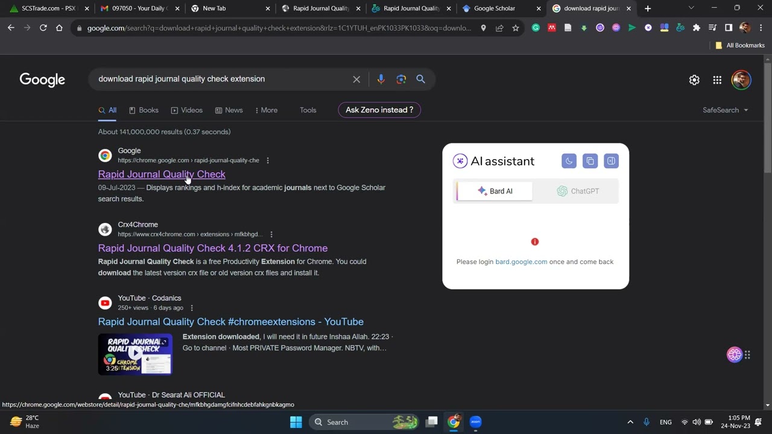The image size is (772, 434).
Task: Open location permission icon in address bar
Action: tap(483, 28)
